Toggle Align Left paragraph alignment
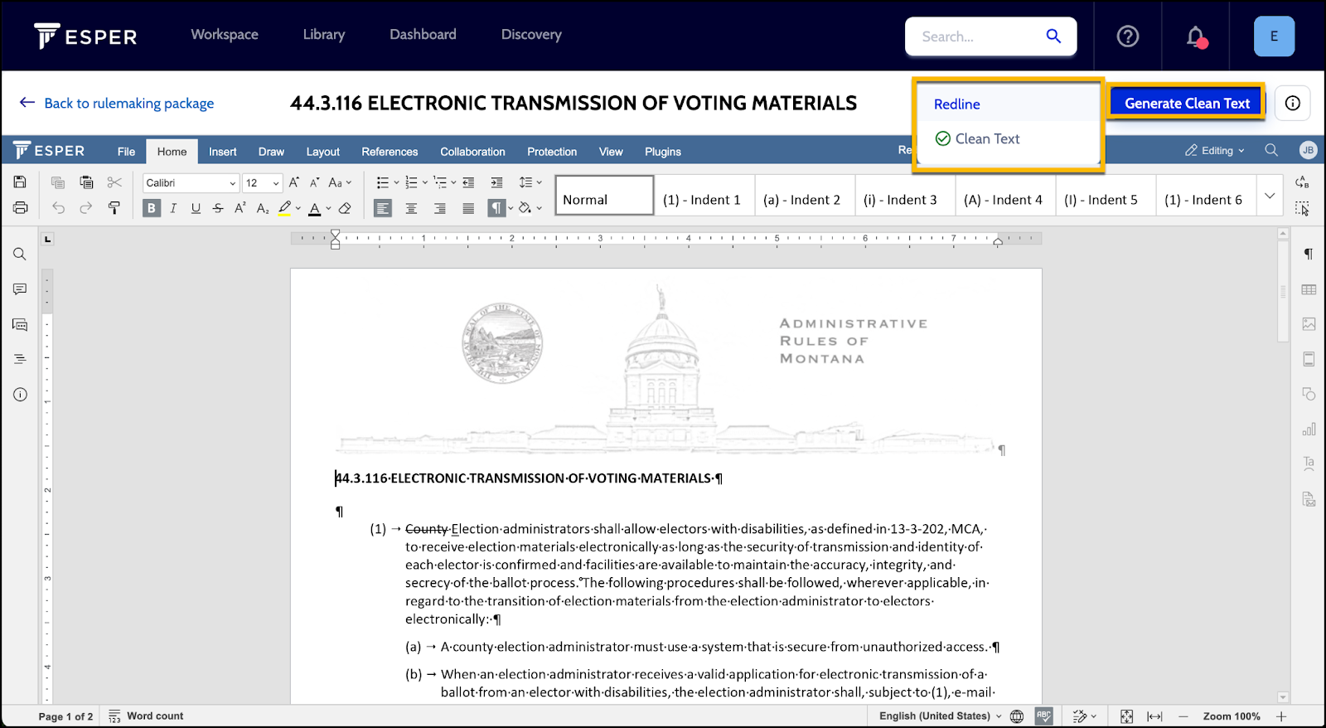Image resolution: width=1326 pixels, height=728 pixels. [x=382, y=208]
